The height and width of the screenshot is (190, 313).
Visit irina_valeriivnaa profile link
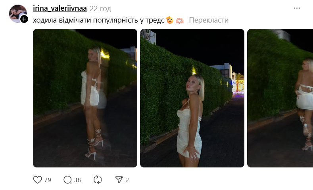pos(60,9)
